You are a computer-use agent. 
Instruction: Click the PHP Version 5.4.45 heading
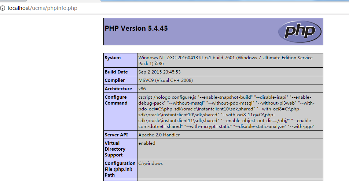pyautogui.click(x=136, y=29)
